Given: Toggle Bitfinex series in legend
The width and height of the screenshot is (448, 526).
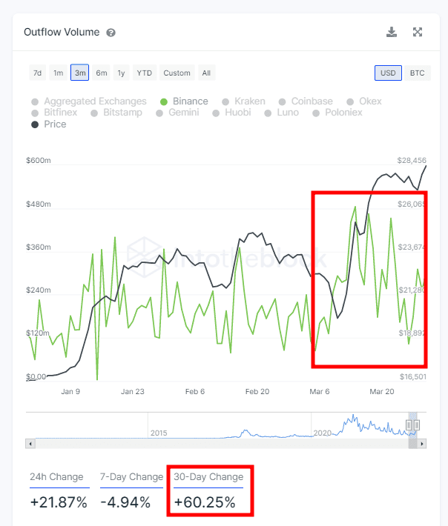Looking at the screenshot, I should [x=54, y=113].
